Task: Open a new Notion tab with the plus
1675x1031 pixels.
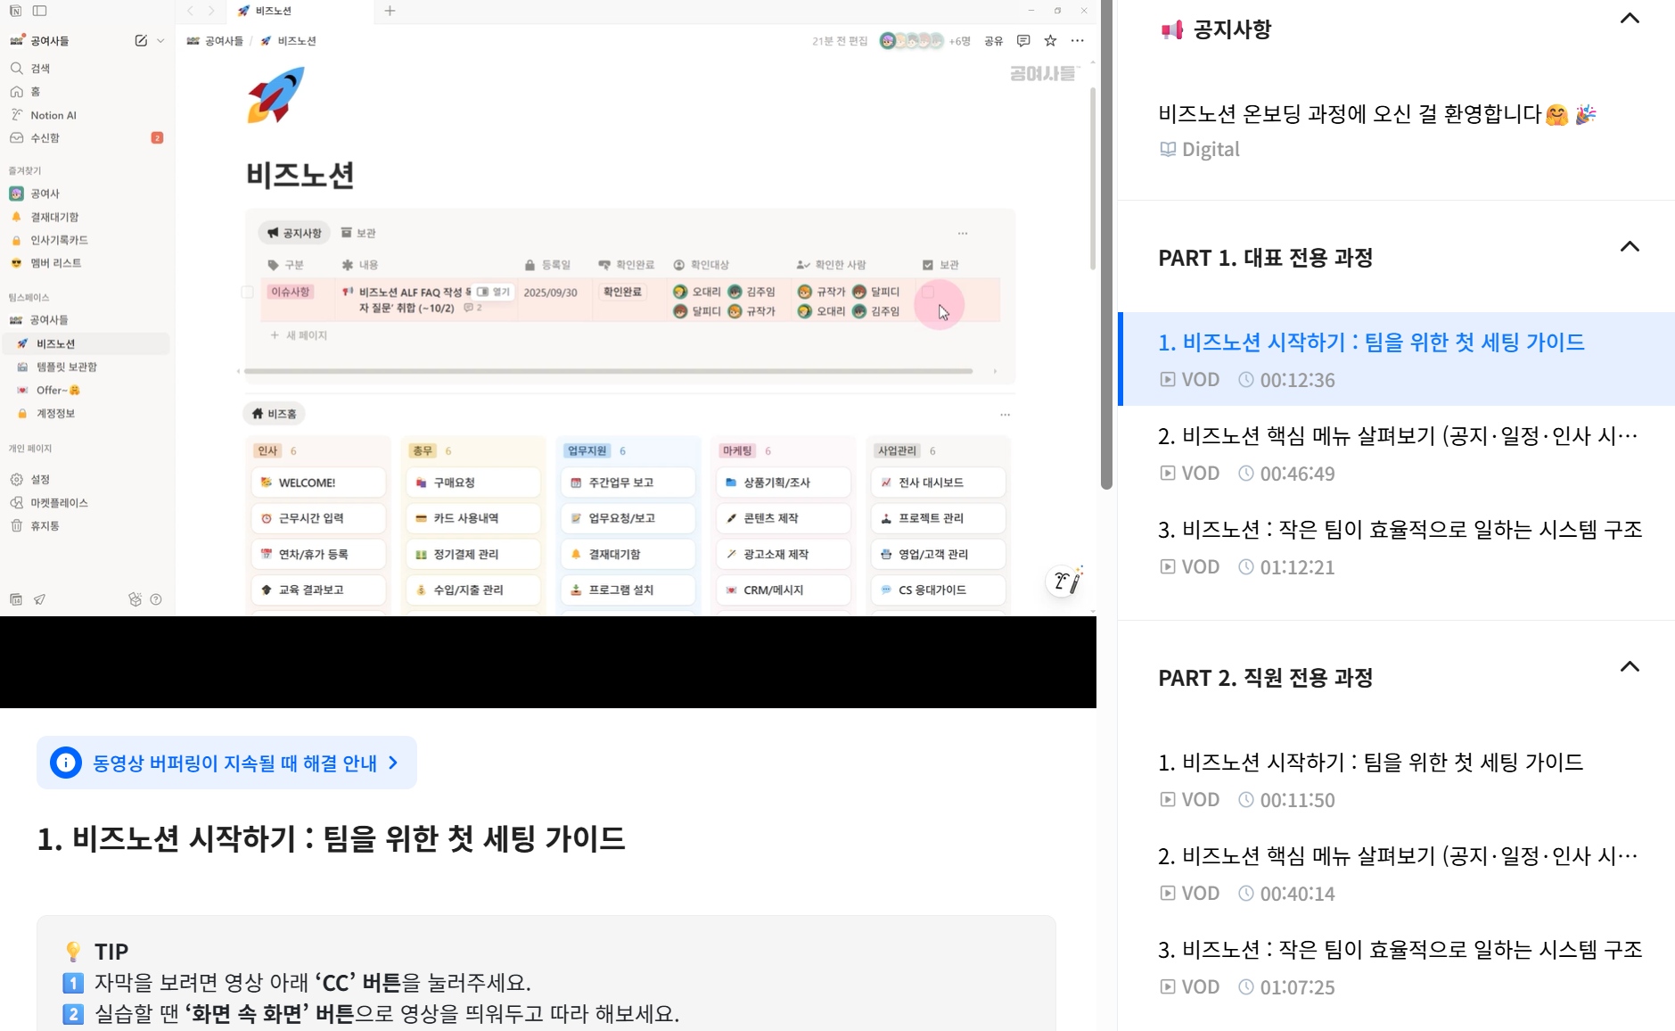Action: [x=390, y=11]
